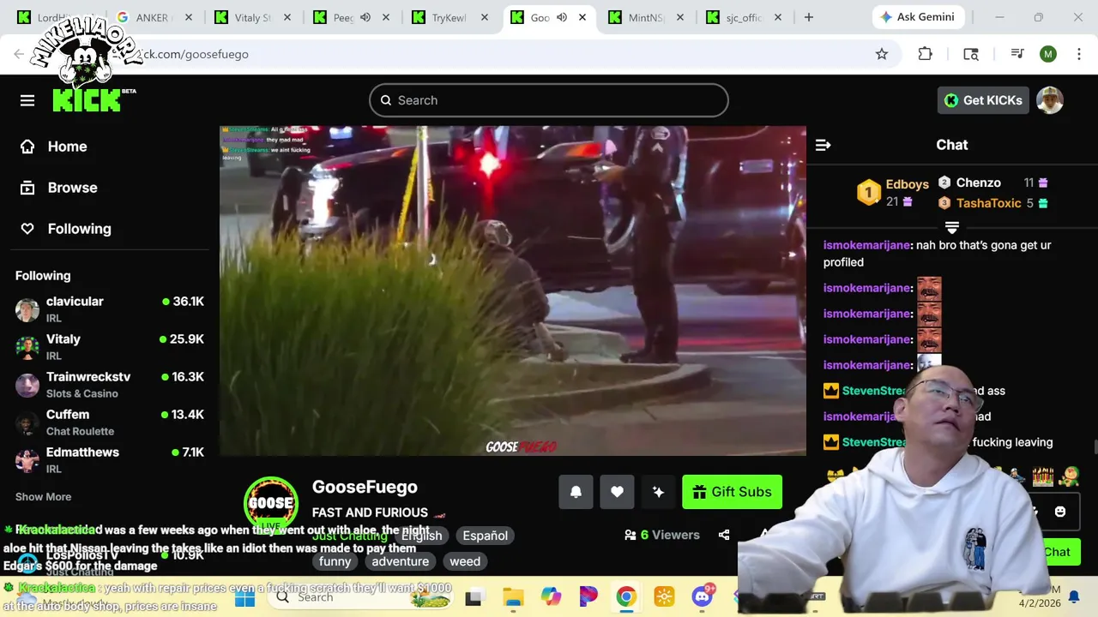
Task: Click the Home house icon in sidebar
Action: tap(27, 147)
